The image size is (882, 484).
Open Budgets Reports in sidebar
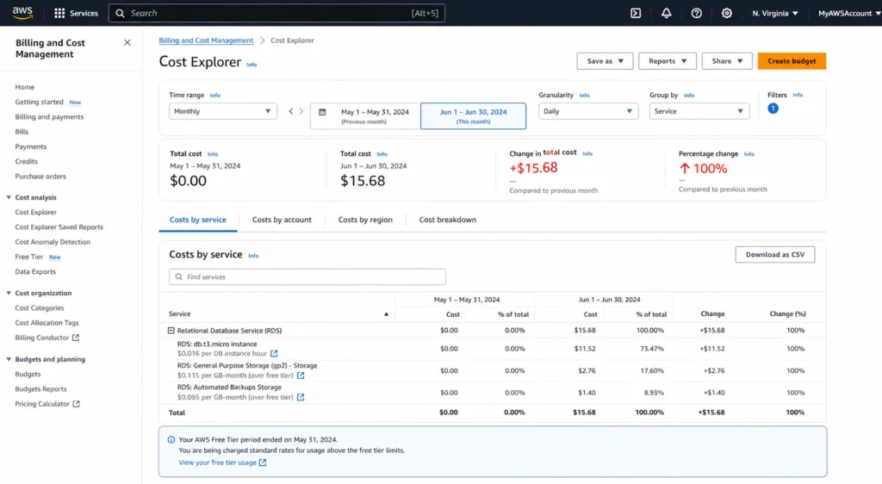40,389
